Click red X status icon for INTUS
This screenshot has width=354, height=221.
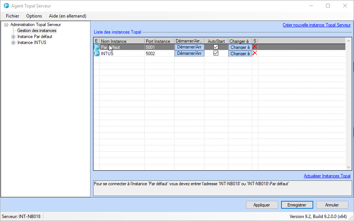[x=255, y=53]
